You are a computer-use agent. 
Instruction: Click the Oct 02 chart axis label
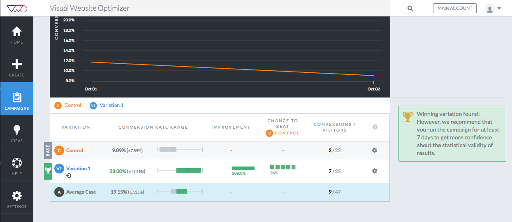coord(374,89)
